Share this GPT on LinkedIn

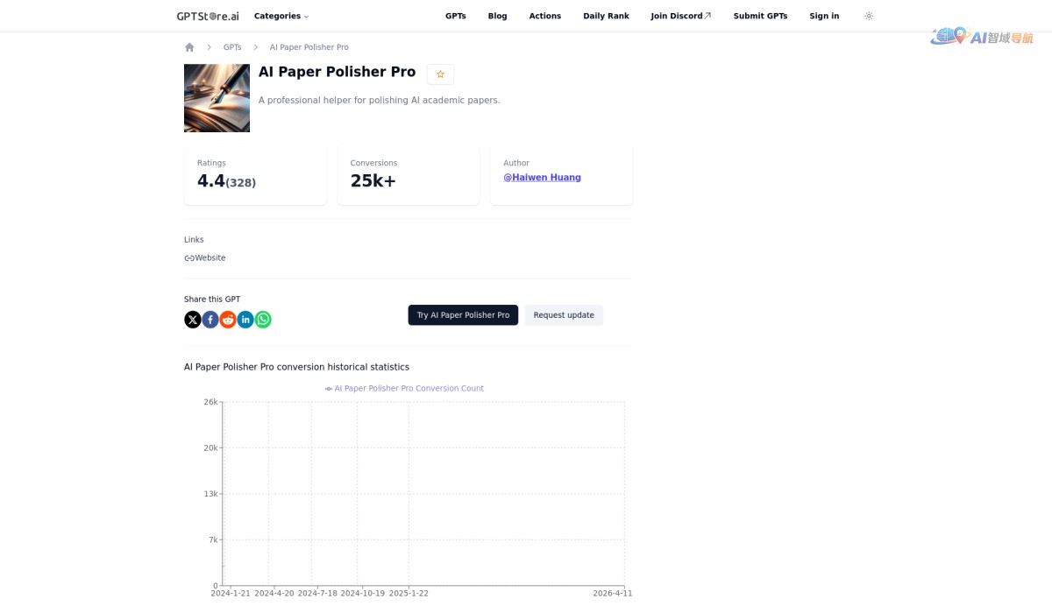(x=245, y=319)
